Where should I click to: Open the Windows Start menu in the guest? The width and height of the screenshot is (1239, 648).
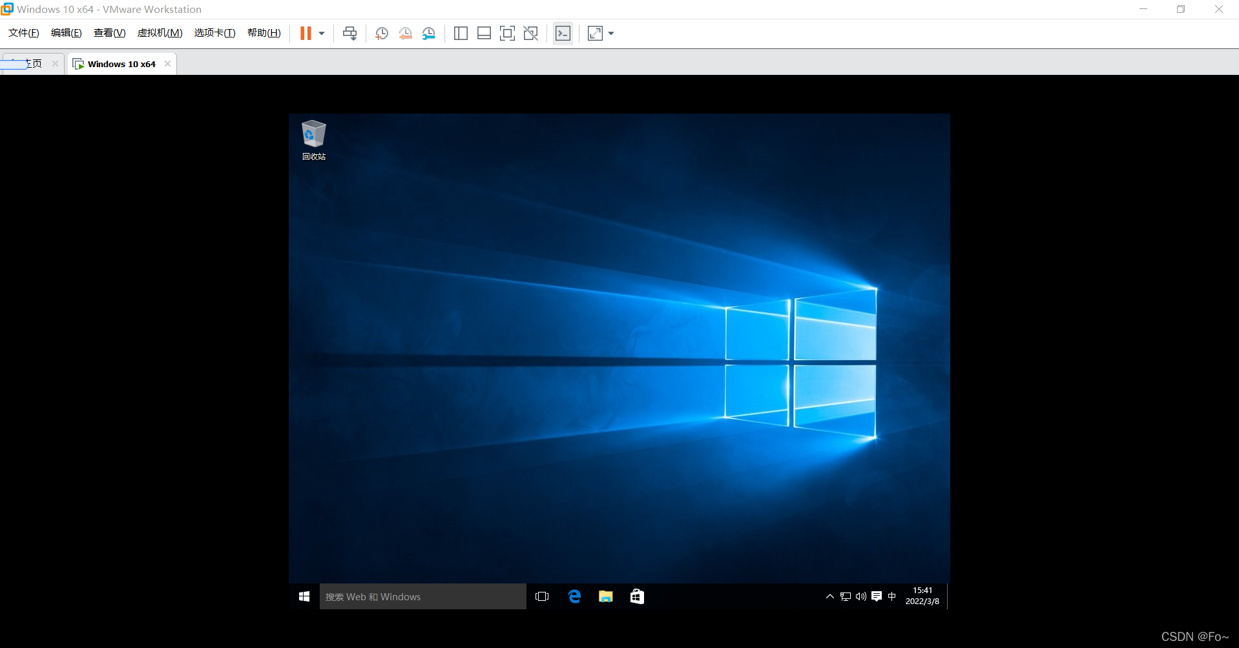point(304,596)
